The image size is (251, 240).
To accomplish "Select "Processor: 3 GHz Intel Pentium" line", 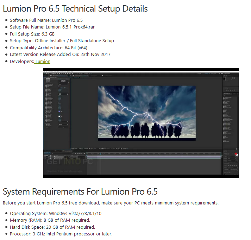I will coord(61,234).
